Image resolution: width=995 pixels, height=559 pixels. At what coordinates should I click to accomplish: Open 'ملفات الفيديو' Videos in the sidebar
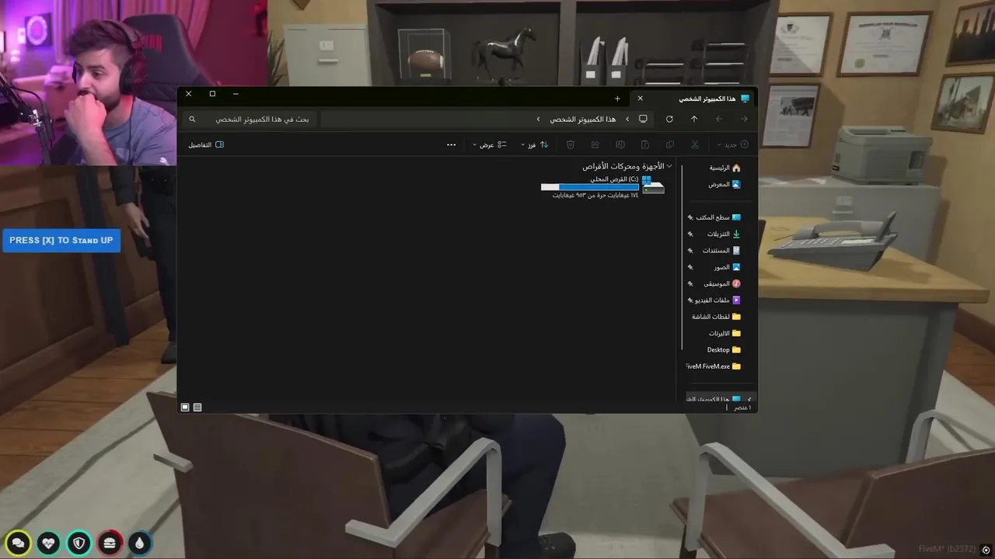point(719,300)
